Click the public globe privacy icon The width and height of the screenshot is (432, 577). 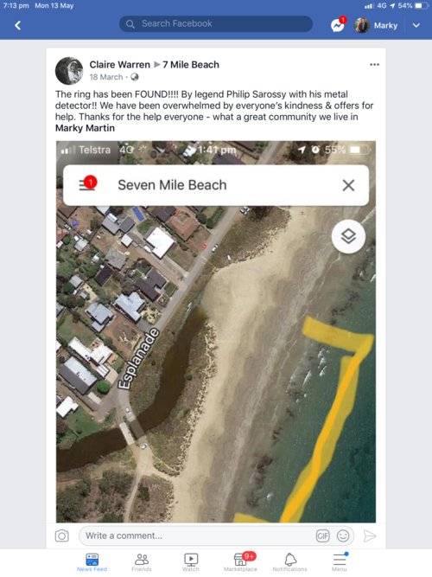135,77
